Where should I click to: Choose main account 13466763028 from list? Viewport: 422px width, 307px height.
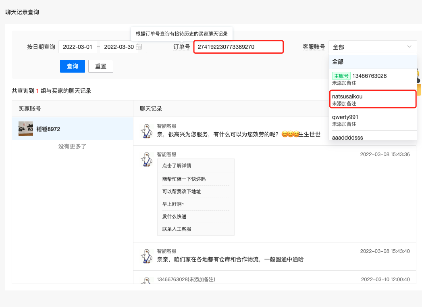369,76
